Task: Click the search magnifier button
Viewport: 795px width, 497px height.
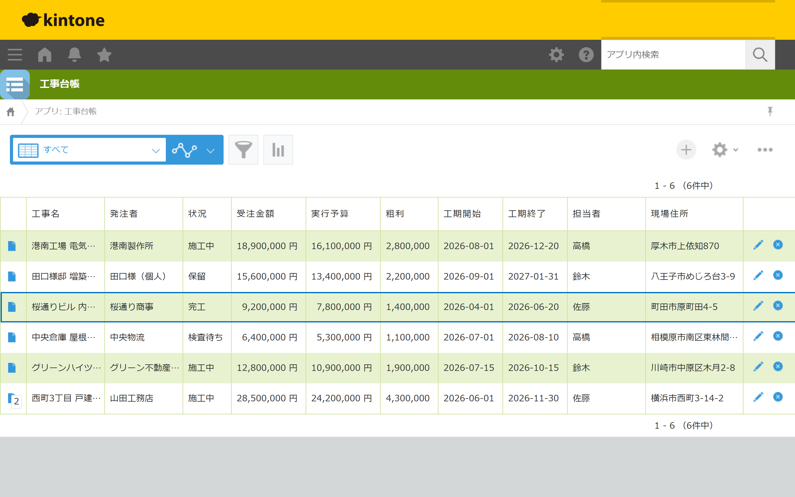Action: click(760, 55)
